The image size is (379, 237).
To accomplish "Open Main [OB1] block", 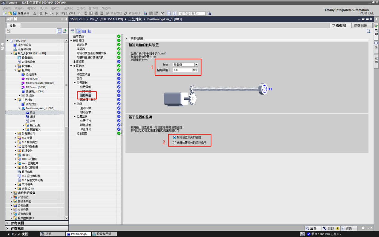I will pyautogui.click(x=32, y=79).
